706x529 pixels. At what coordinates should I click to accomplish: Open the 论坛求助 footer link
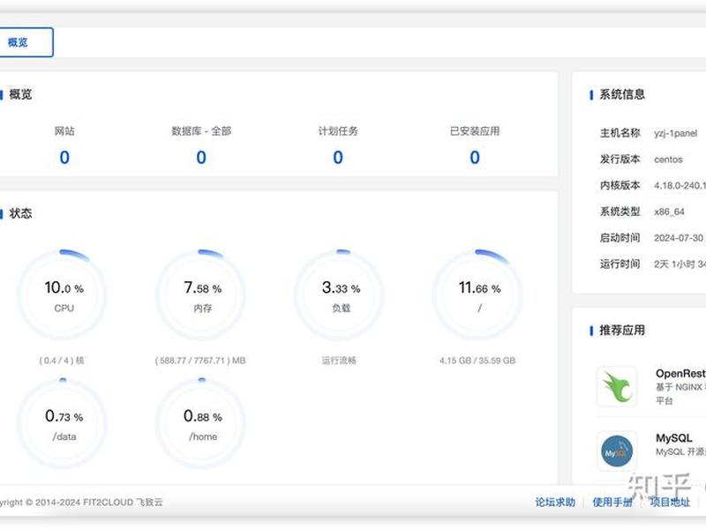click(x=555, y=502)
